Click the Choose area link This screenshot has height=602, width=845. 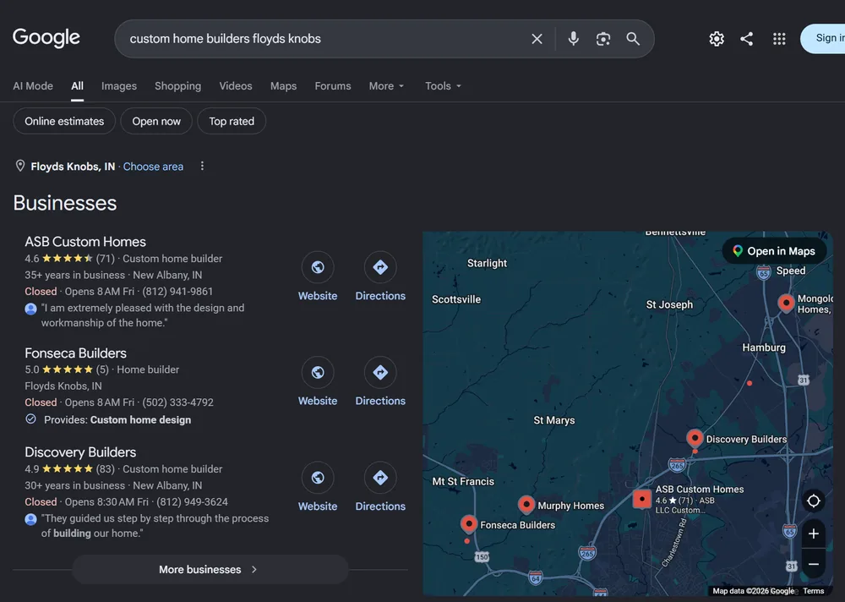pyautogui.click(x=153, y=167)
